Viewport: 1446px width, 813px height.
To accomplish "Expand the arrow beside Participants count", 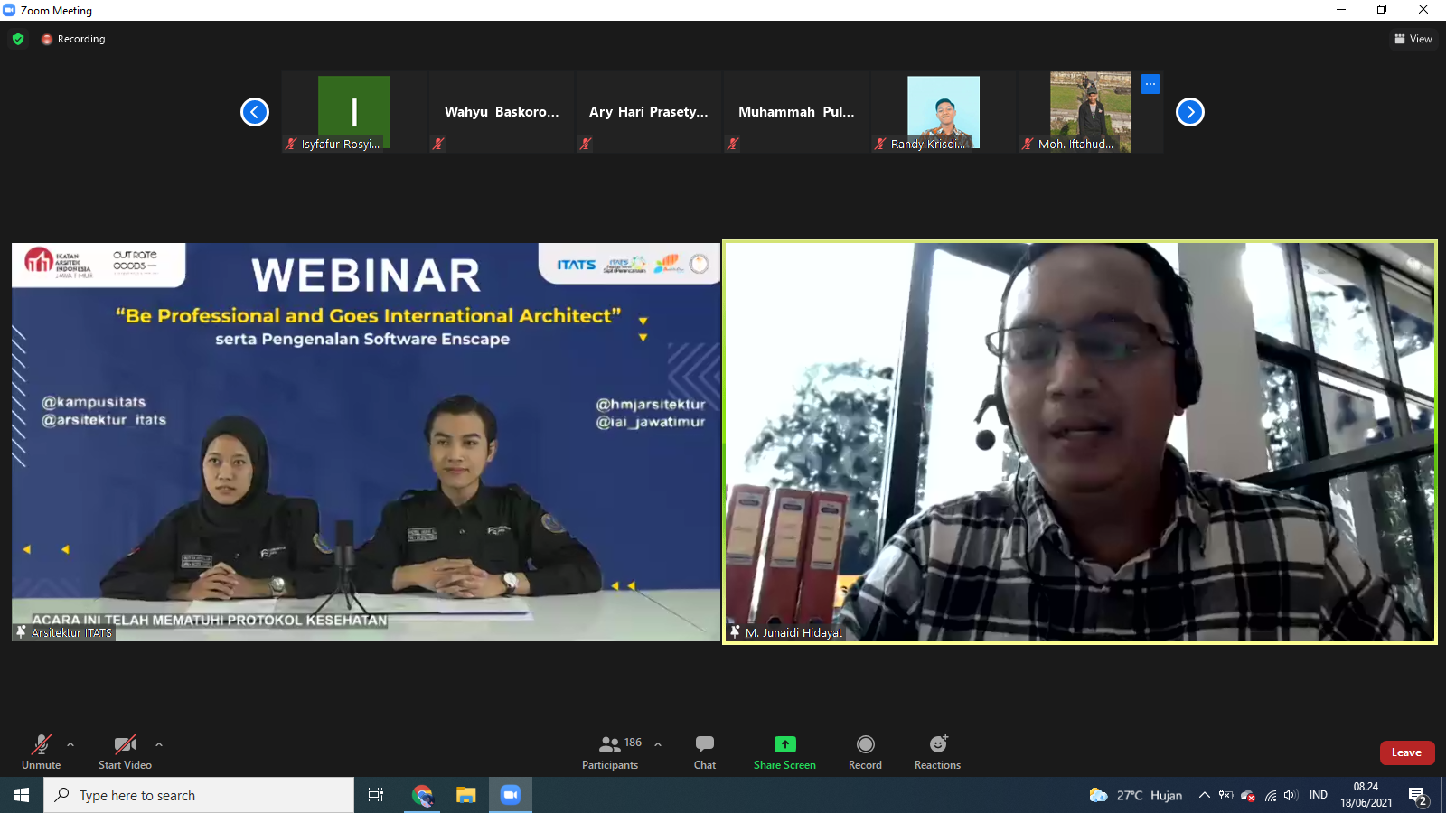I will tap(658, 744).
